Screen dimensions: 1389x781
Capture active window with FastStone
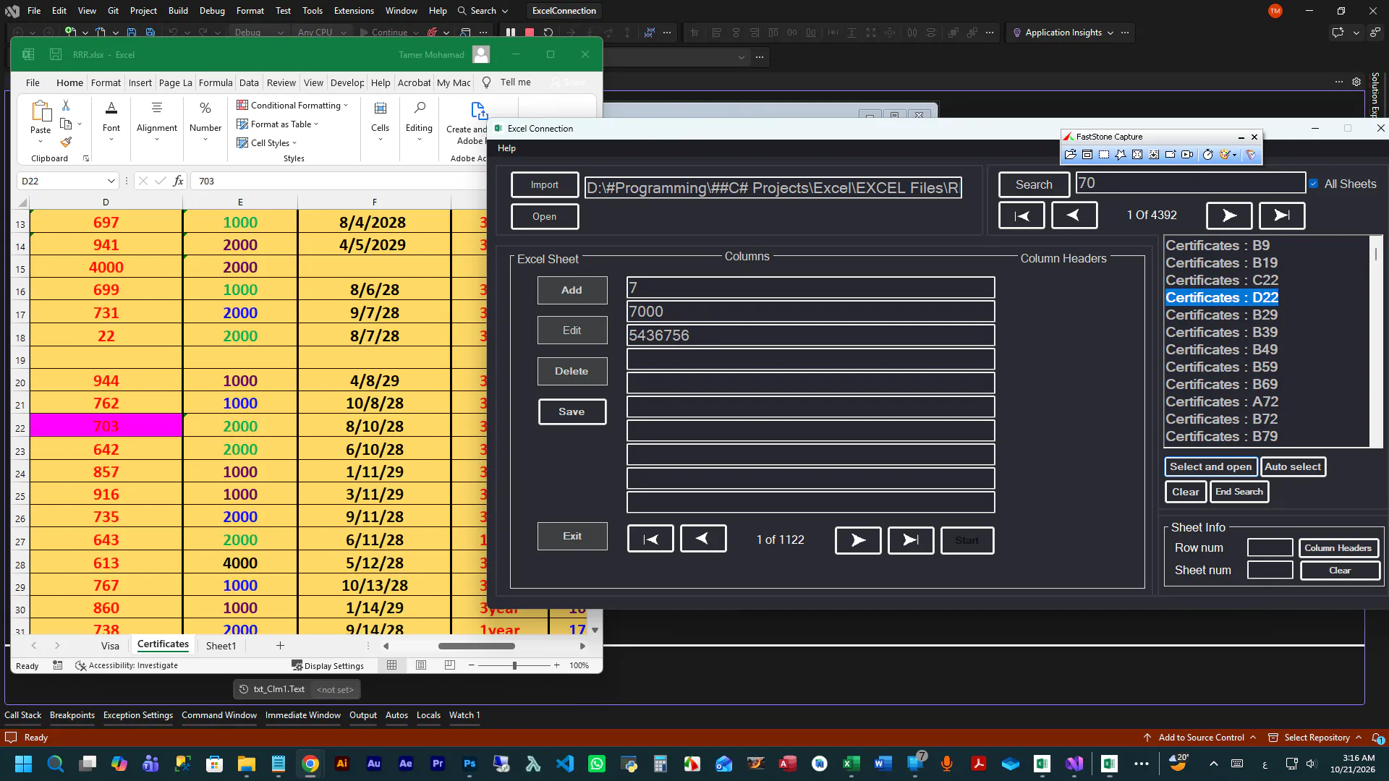1087,155
